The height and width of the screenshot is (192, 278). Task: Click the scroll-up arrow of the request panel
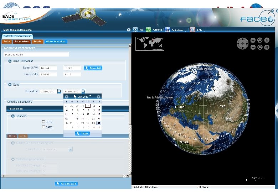(x=130, y=45)
